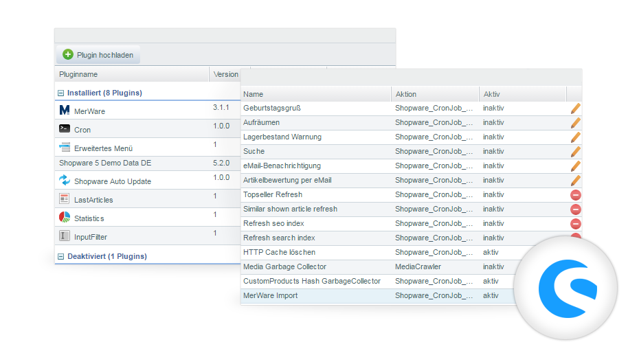Edit eMail-Benachrichtigung via pencil icon
Screen dimensions: 639x364
575,166
